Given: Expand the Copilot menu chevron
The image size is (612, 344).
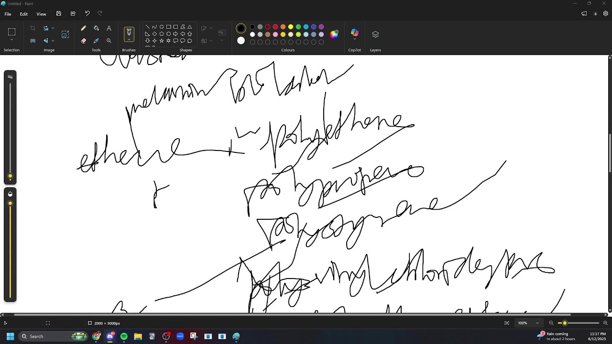Looking at the screenshot, I should [355, 39].
